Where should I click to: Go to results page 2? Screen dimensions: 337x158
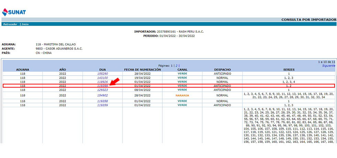pos(177,65)
